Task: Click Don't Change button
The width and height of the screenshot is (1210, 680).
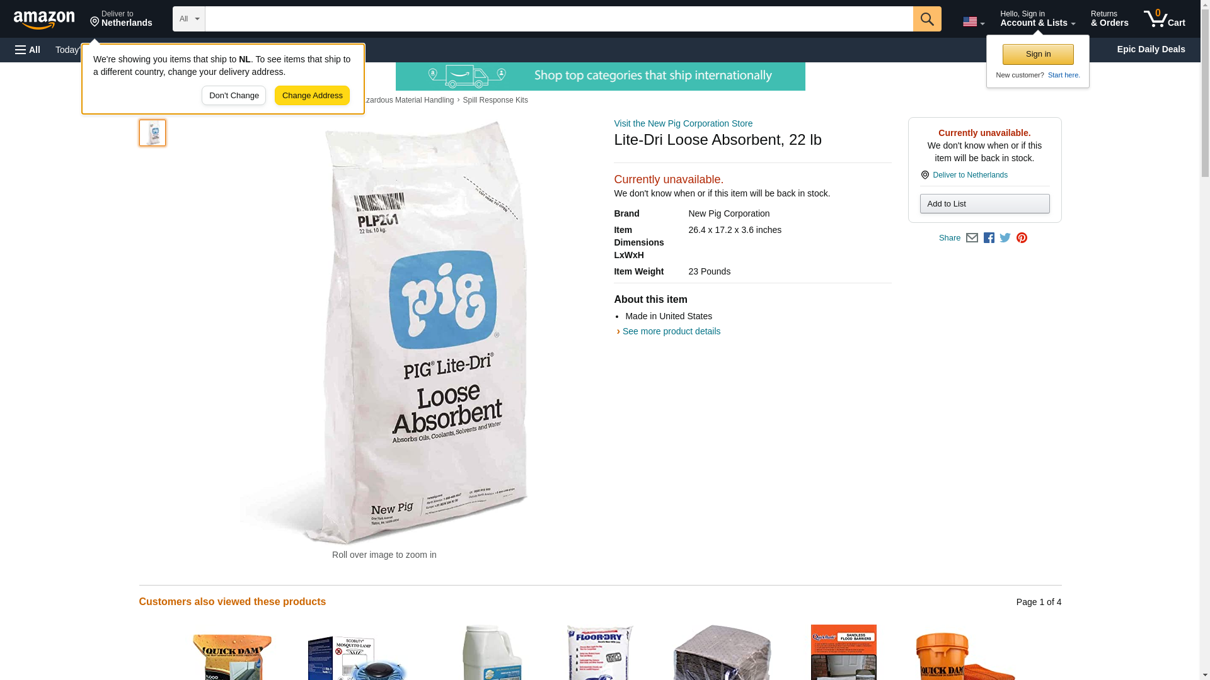Action: (x=234, y=96)
